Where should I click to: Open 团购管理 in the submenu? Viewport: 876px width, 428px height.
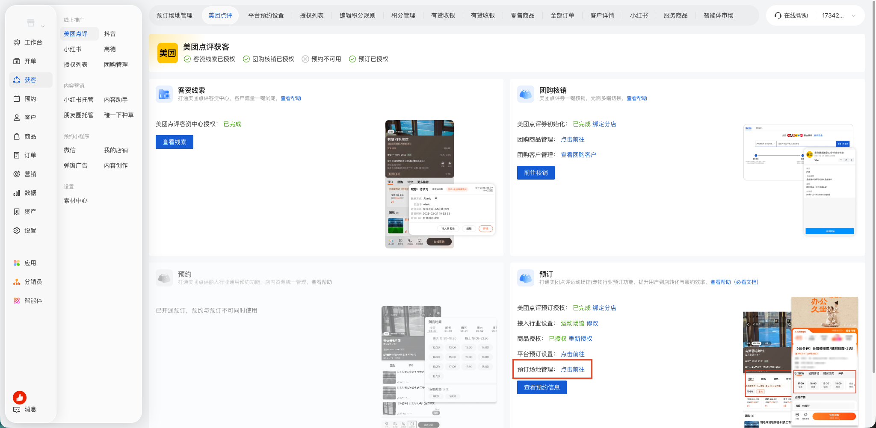coord(116,65)
